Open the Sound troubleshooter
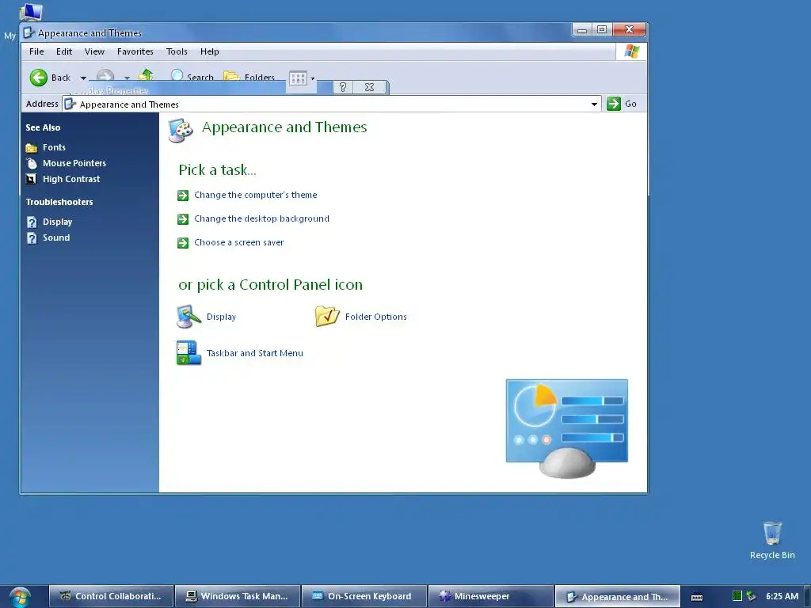Screen dimensions: 811x608 (x=56, y=237)
